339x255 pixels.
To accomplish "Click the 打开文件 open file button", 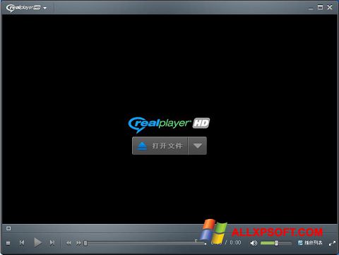I will 160,146.
